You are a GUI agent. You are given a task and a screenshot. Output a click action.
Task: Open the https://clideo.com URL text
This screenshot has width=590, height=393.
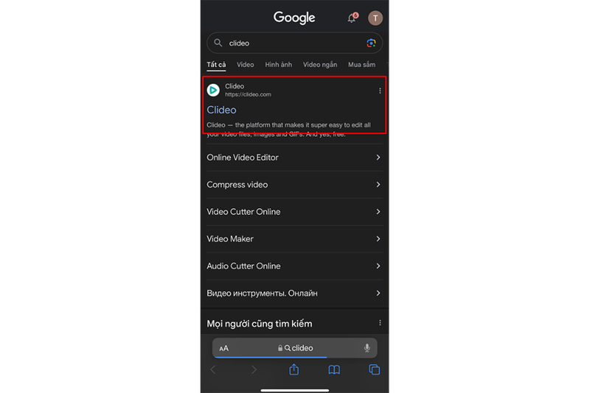[248, 94]
